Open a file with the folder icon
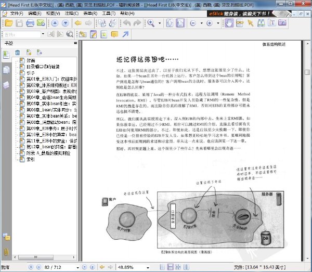This screenshot has width=312, height=272. (x=9, y=23)
